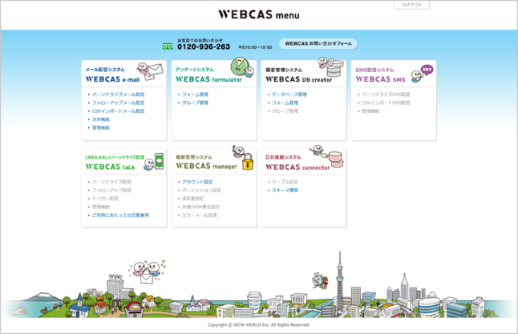The width and height of the screenshot is (518, 334).
Task: Open フォローアップメール配信 link
Action: click(118, 103)
